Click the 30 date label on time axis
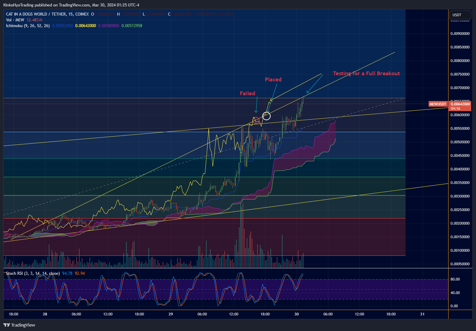This screenshot has height=331, width=476. tap(296, 314)
